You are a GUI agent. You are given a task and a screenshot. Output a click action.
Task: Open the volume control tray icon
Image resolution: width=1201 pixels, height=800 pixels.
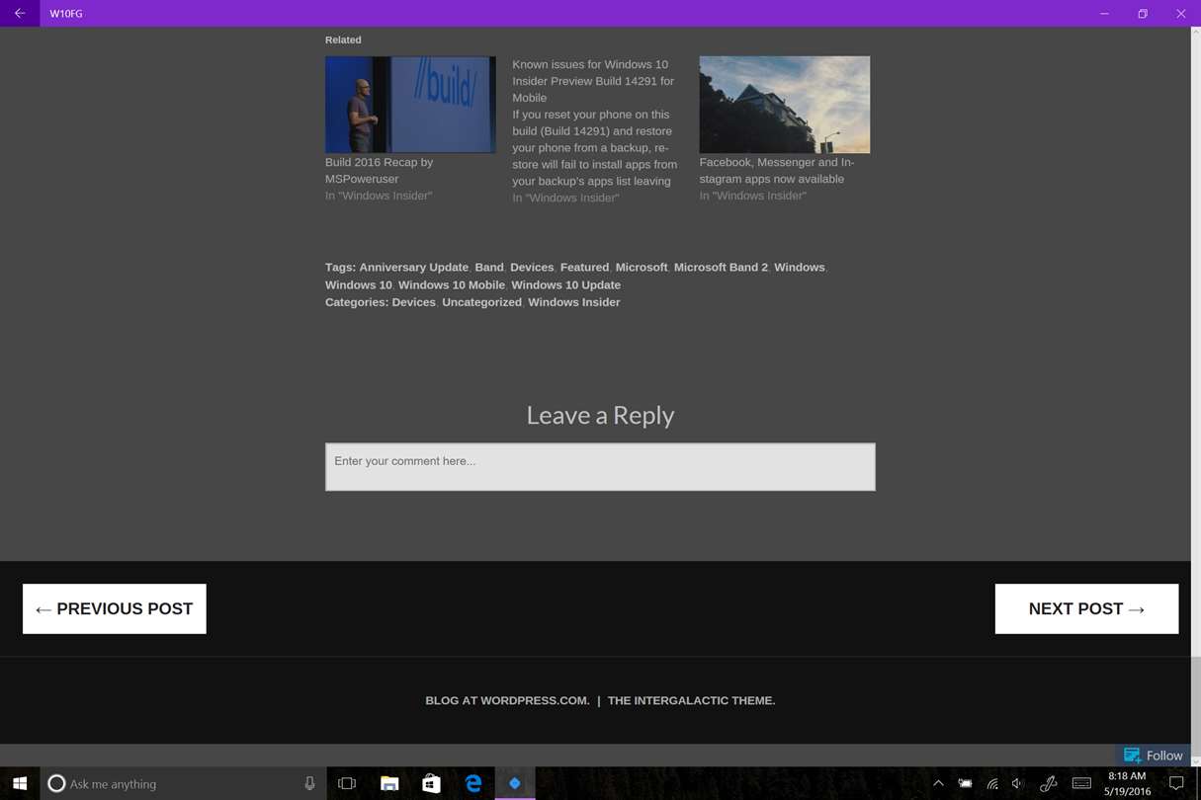[1018, 784]
